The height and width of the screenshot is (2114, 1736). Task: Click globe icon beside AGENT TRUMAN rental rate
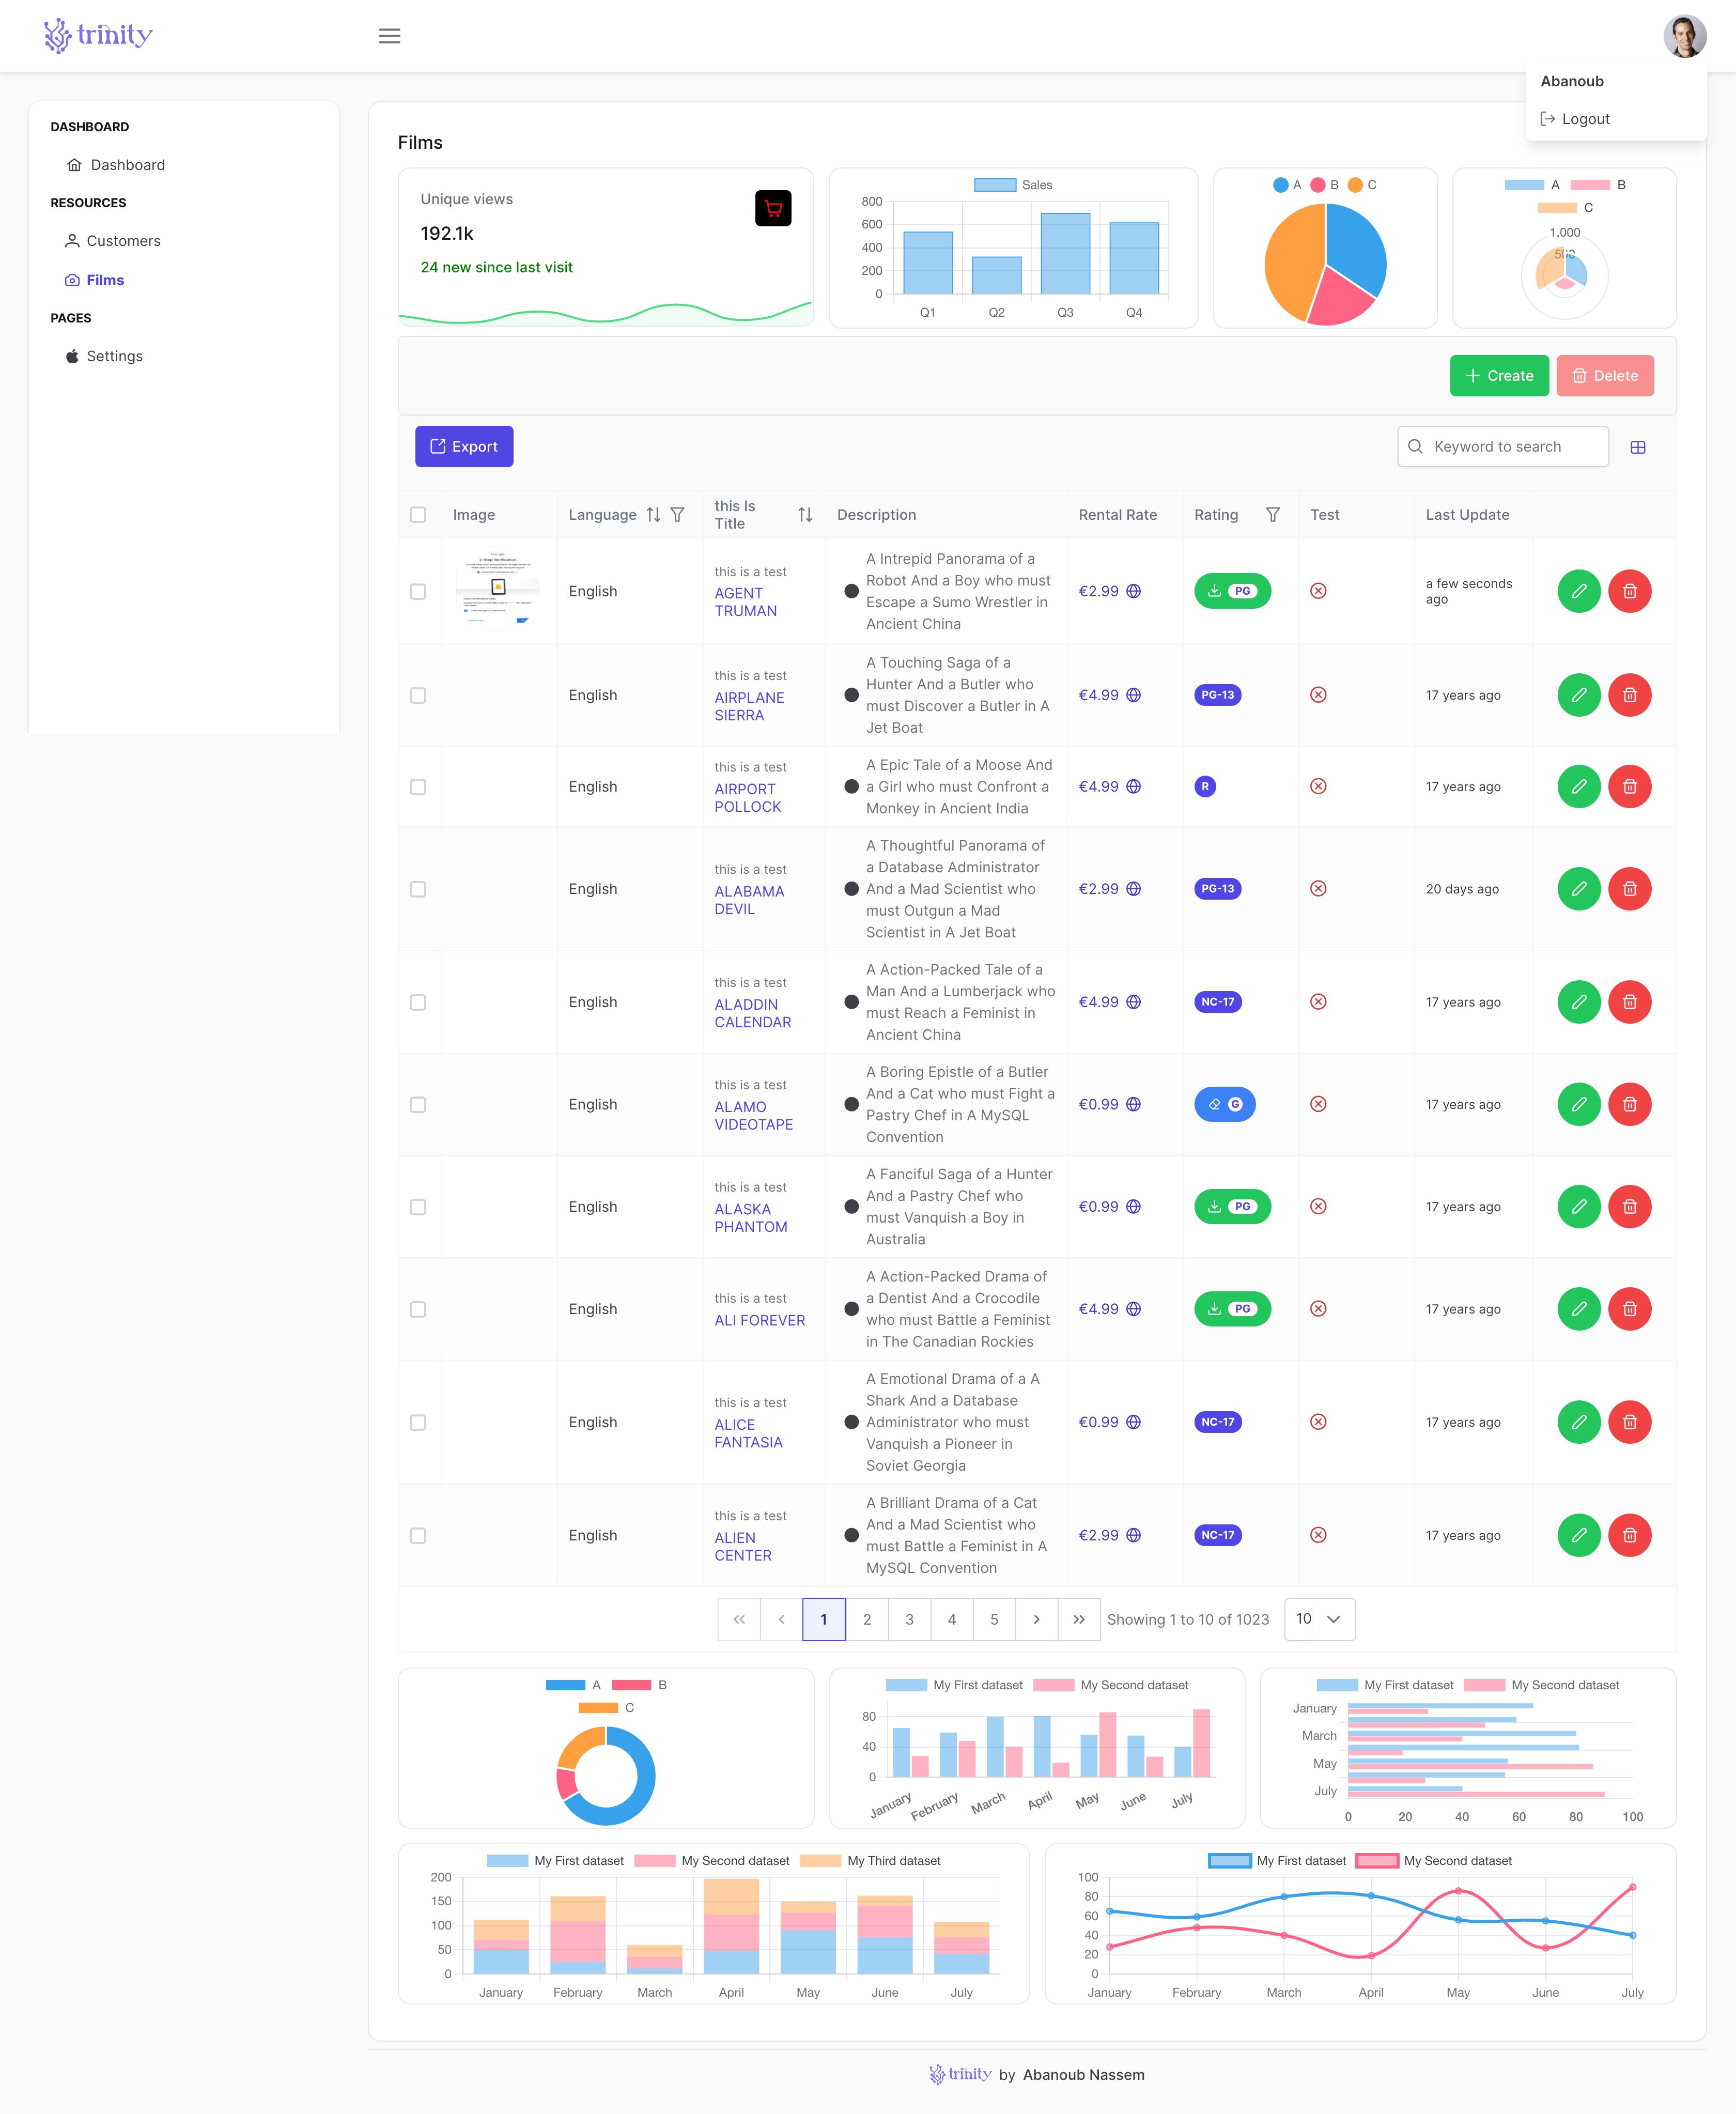coord(1134,591)
